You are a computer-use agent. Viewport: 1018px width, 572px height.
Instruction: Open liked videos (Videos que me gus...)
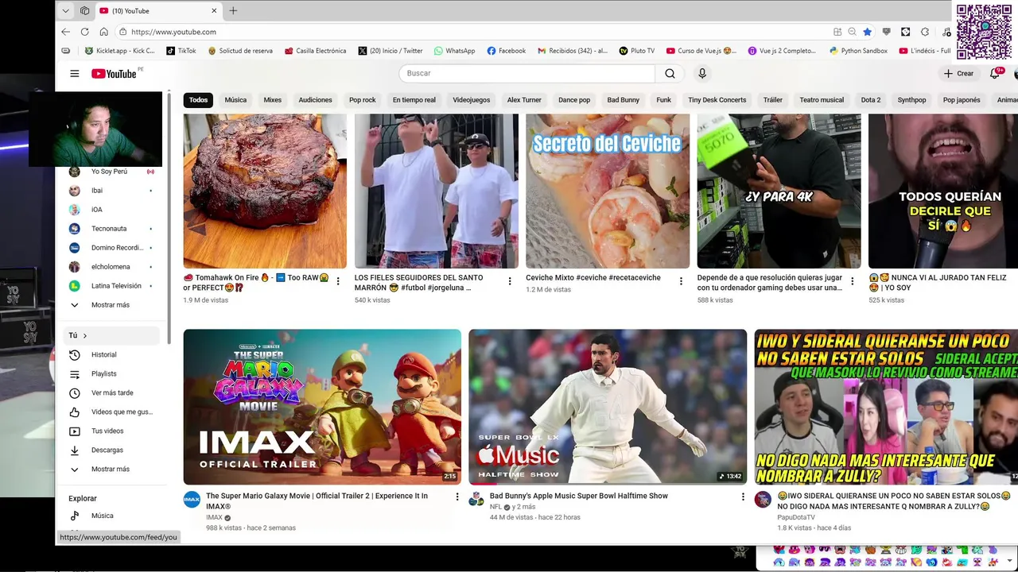[111, 412]
